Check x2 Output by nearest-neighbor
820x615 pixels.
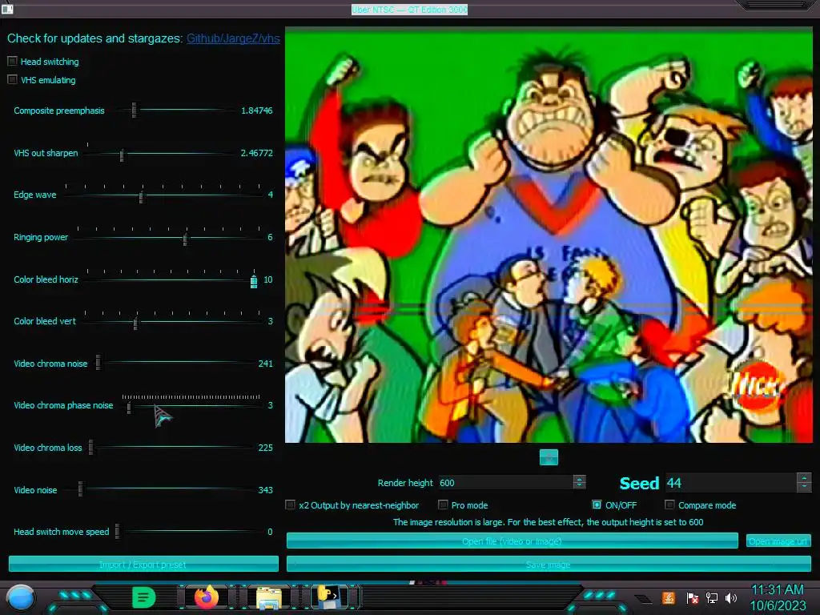click(x=290, y=504)
